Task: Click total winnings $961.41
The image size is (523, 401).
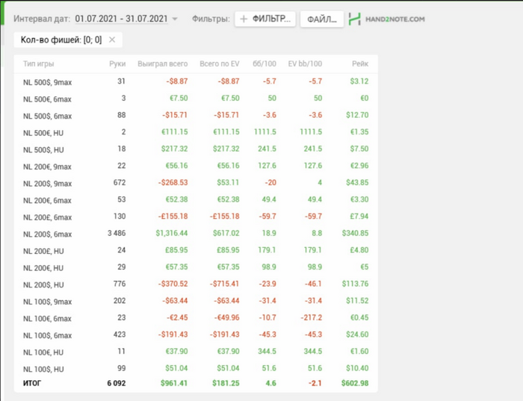Action: tap(174, 383)
